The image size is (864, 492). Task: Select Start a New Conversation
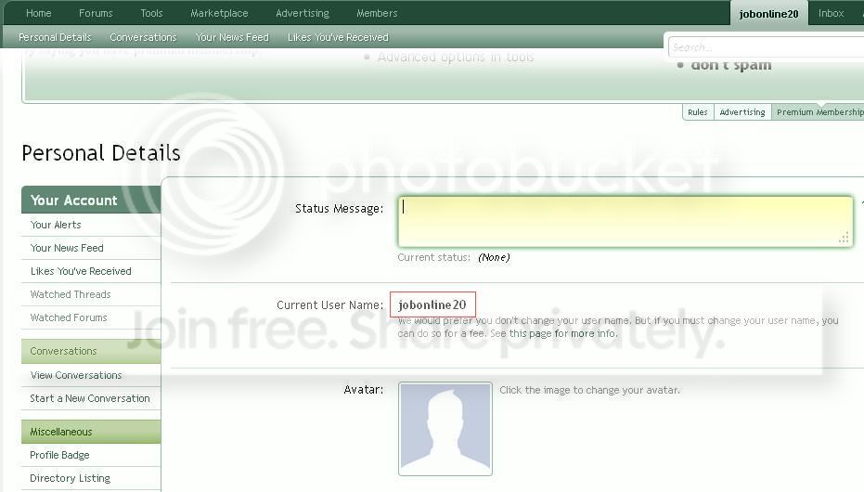pos(90,398)
